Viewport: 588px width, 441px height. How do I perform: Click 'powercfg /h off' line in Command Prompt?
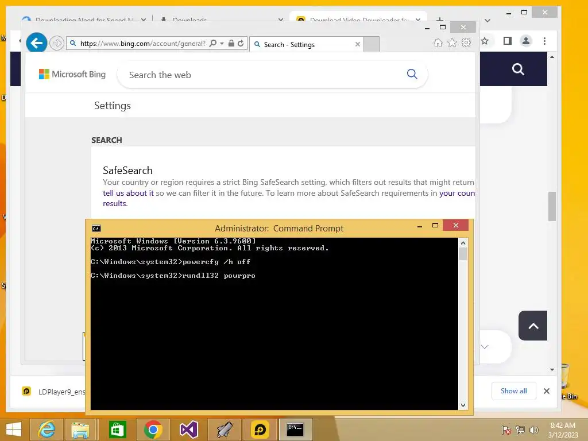click(171, 262)
